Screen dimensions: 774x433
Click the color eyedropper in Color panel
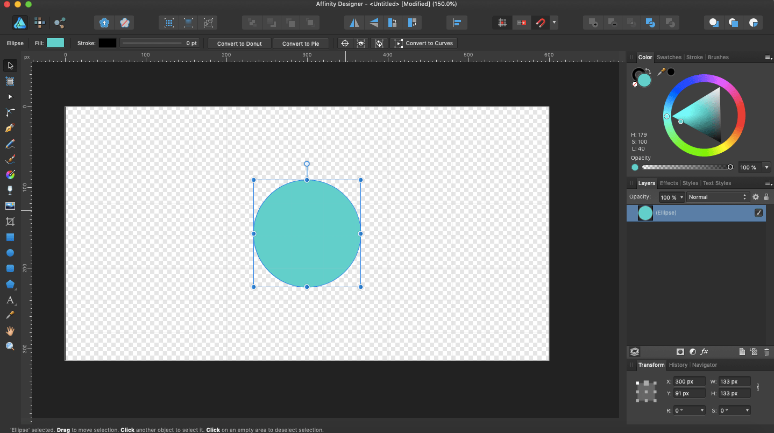pos(661,72)
